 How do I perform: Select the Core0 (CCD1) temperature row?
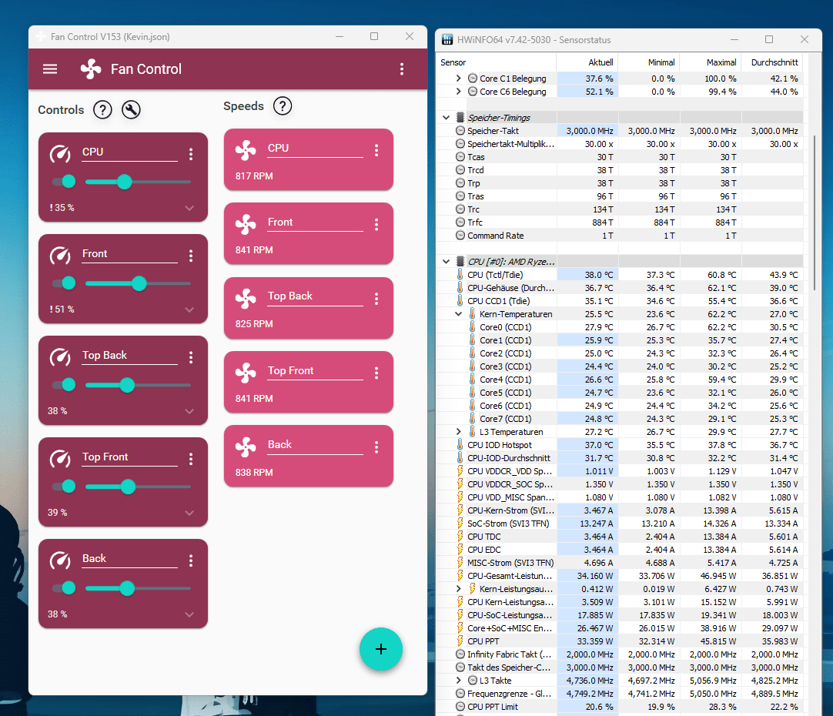coord(620,327)
